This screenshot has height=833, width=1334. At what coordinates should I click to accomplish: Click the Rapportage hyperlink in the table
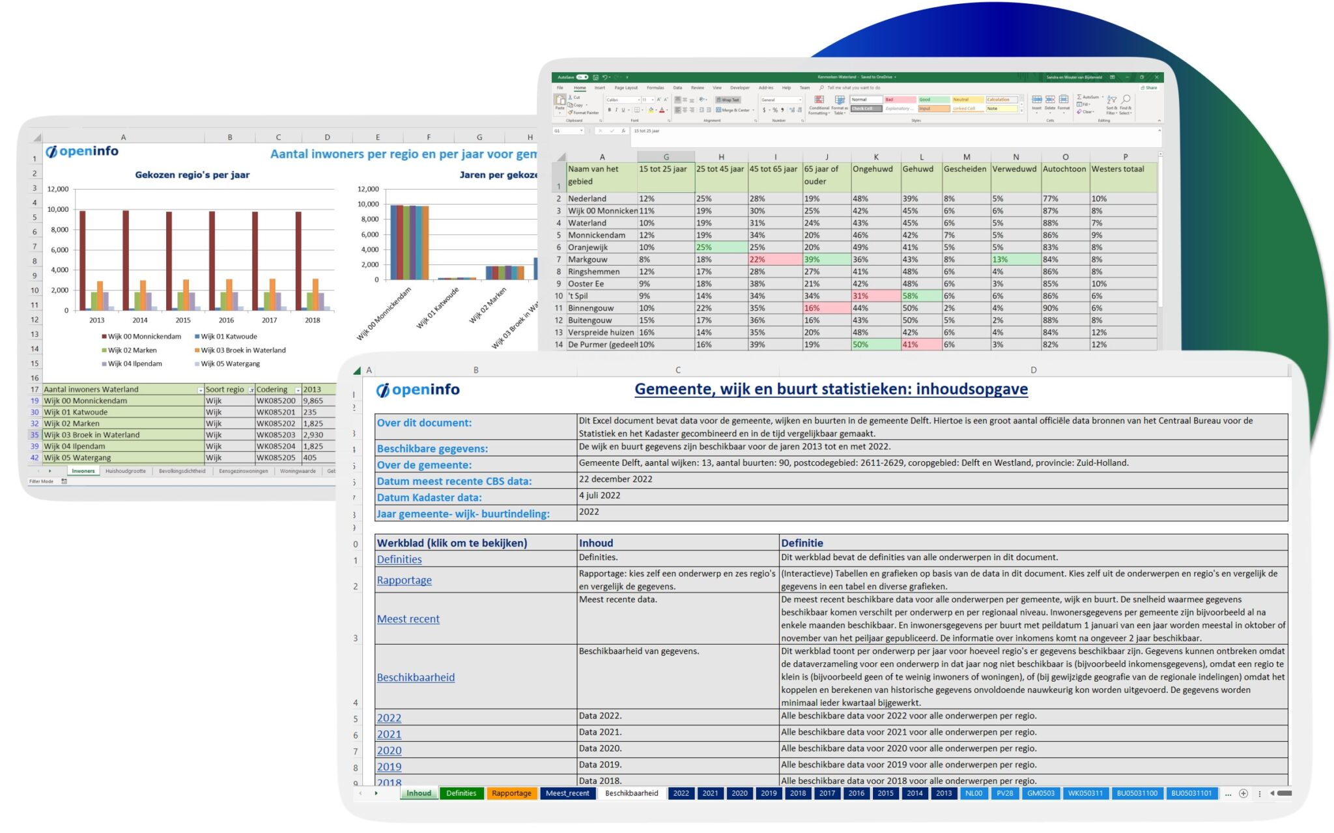(x=404, y=580)
